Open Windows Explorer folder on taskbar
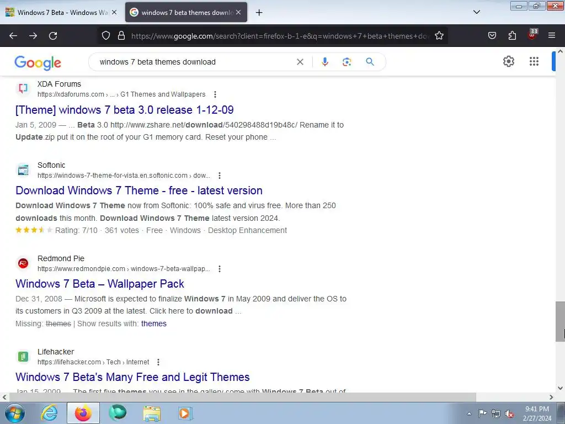565x424 pixels. [x=152, y=413]
